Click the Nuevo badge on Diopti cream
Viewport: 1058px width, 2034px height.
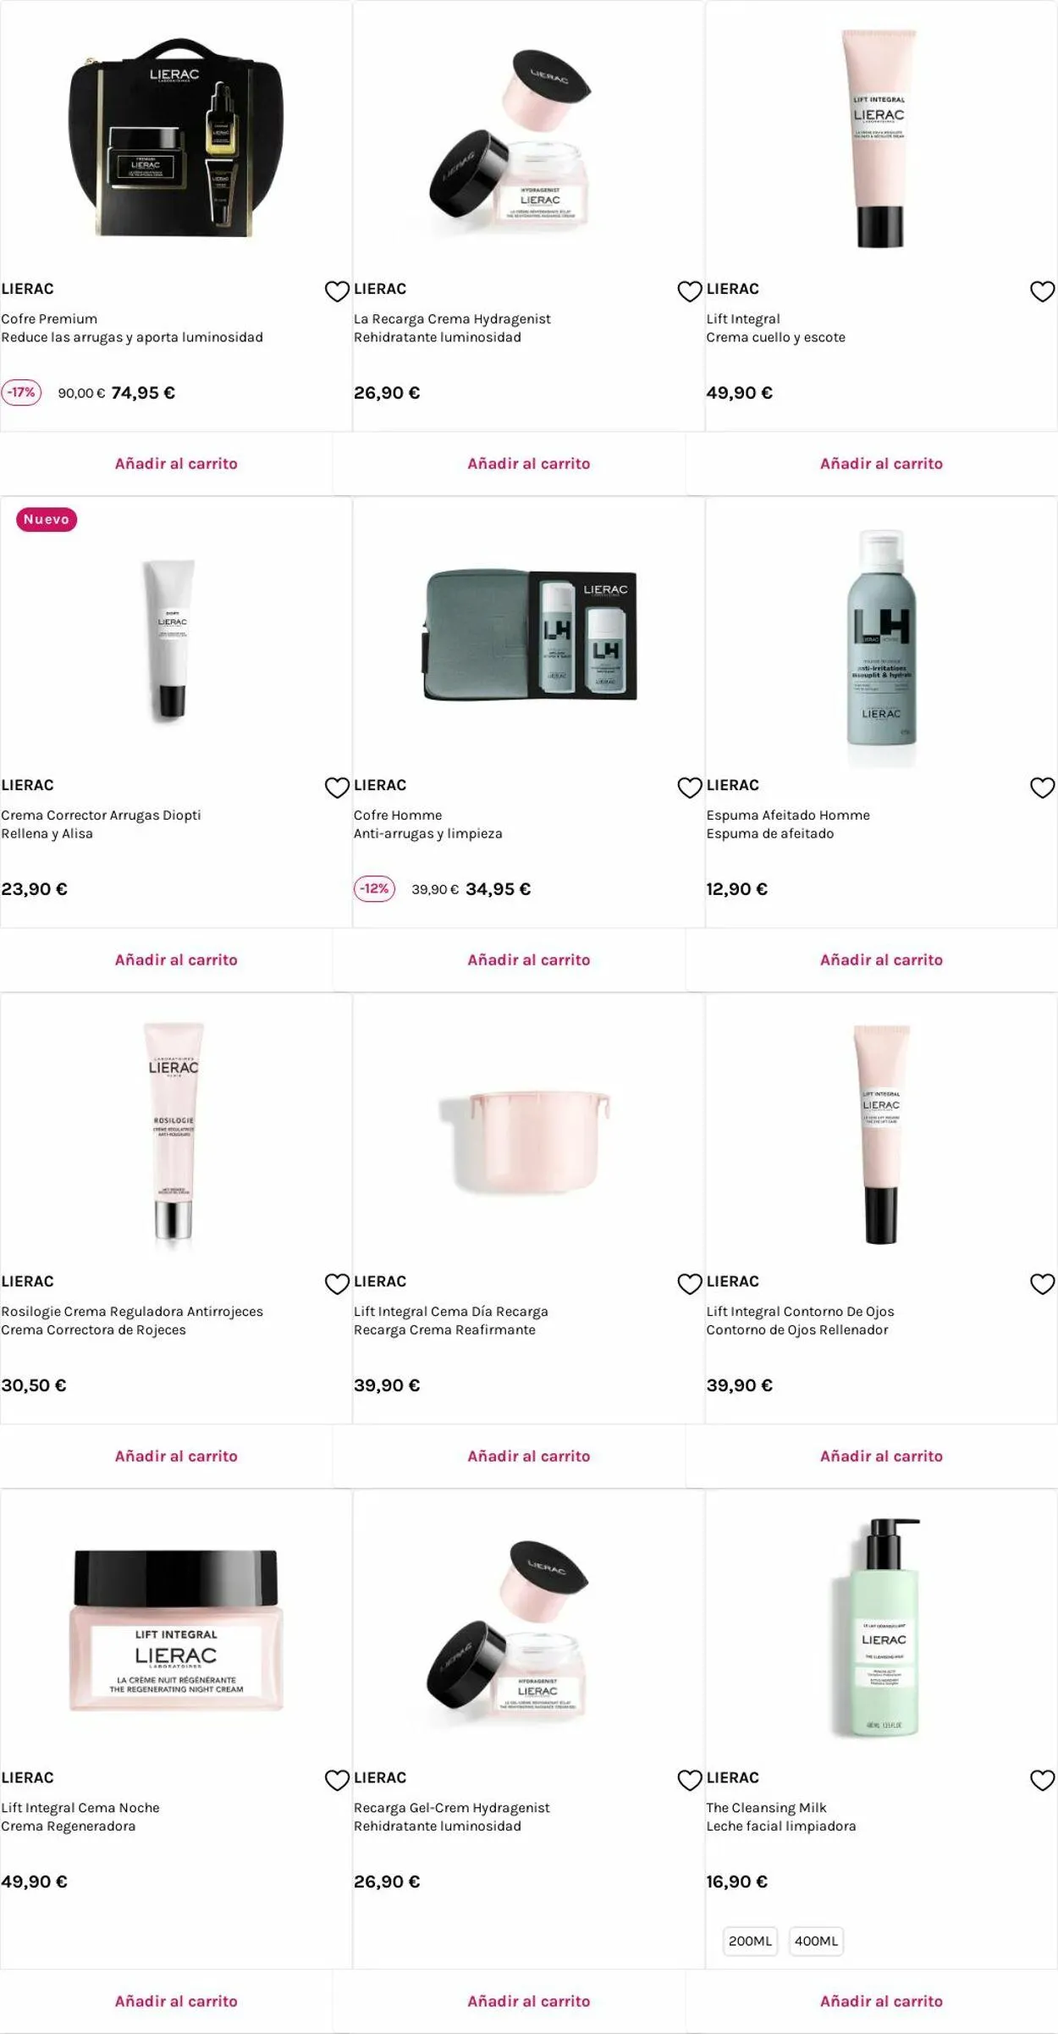tap(47, 519)
